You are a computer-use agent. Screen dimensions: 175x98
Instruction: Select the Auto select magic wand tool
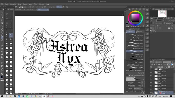(2, 17)
